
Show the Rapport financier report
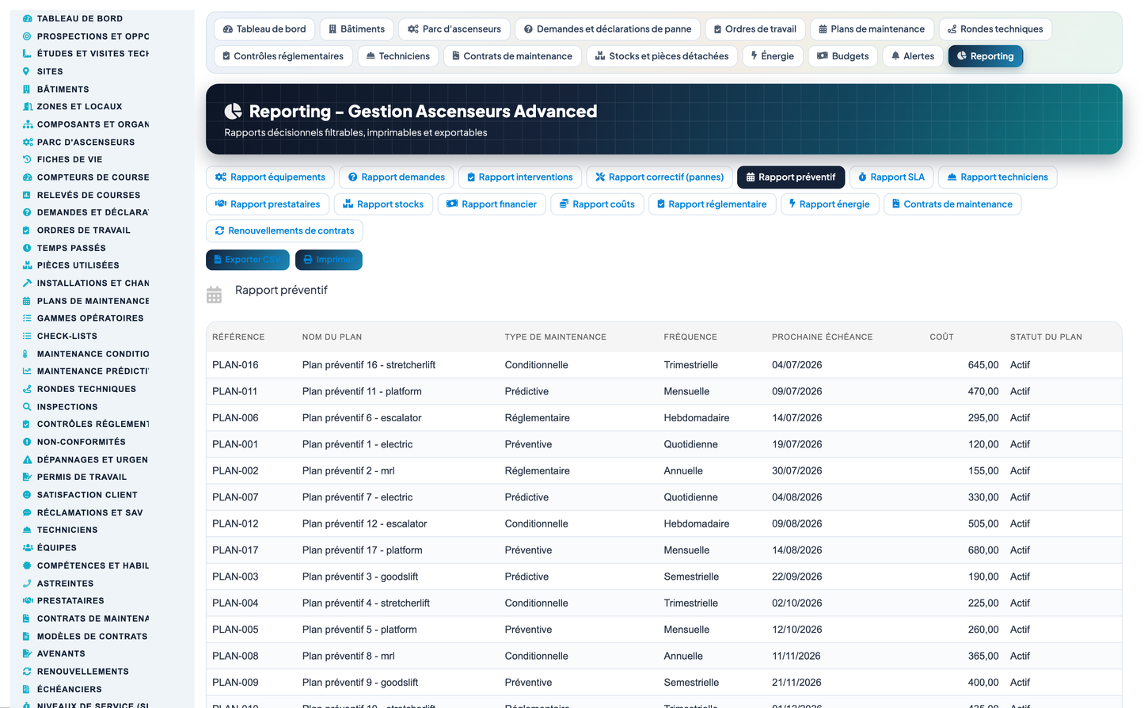(x=492, y=204)
